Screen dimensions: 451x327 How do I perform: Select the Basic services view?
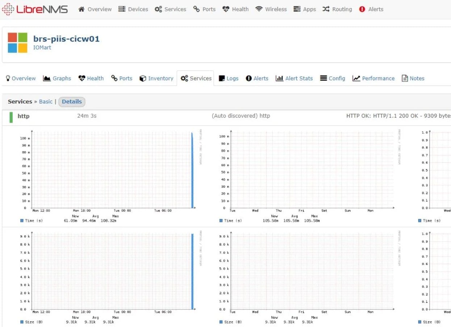click(46, 101)
